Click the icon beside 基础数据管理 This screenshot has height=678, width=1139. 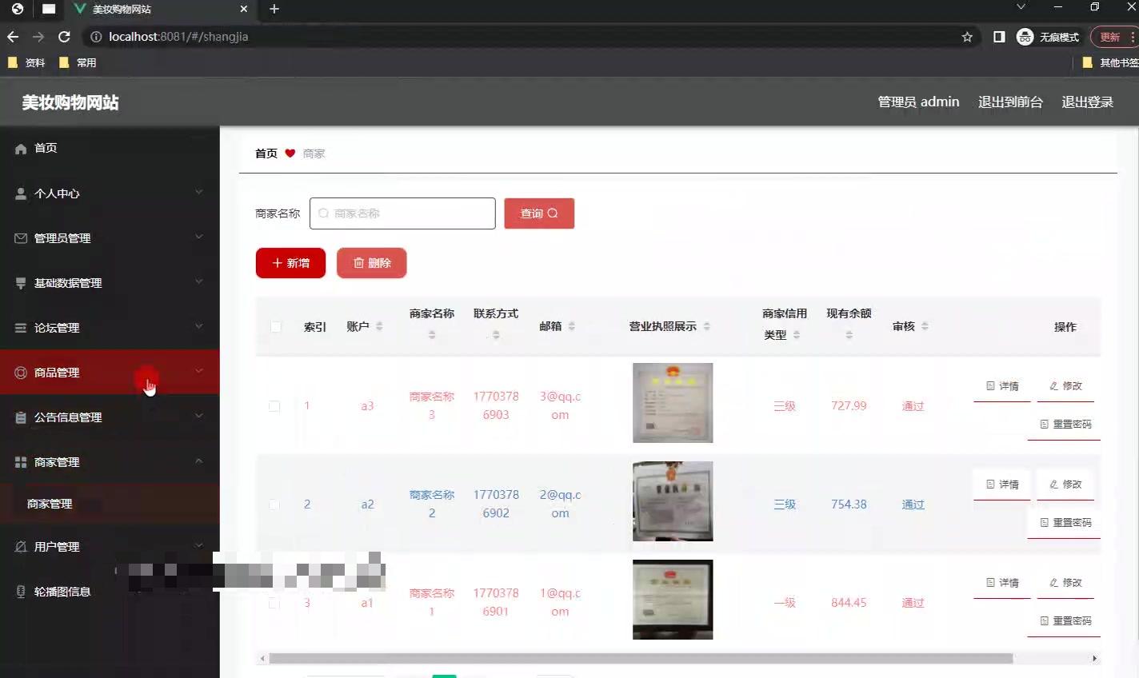click(x=21, y=283)
